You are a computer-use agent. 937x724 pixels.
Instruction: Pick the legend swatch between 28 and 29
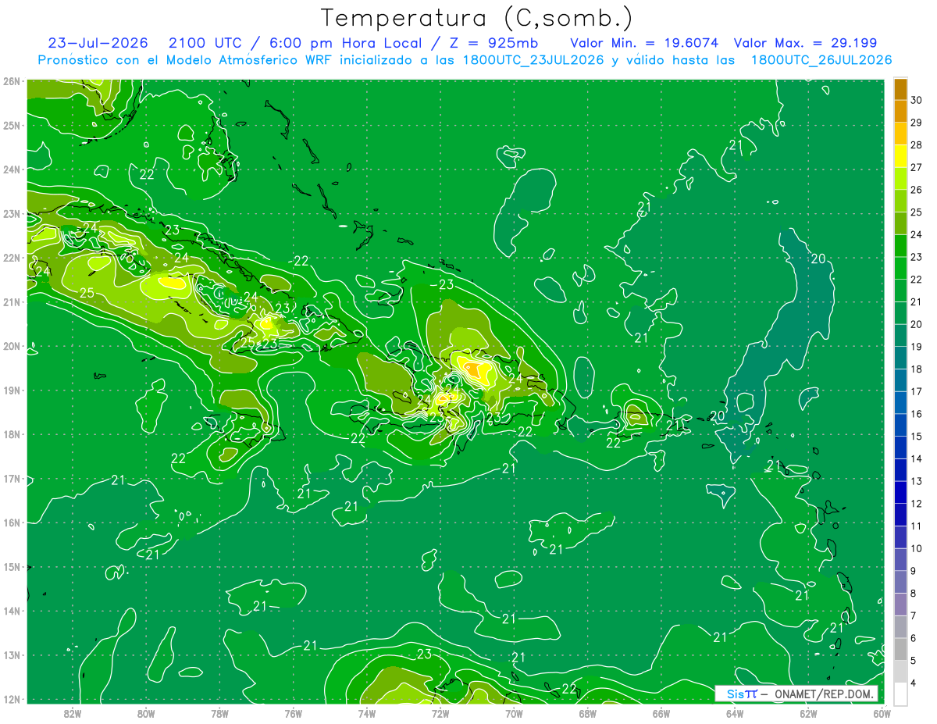pos(900,134)
